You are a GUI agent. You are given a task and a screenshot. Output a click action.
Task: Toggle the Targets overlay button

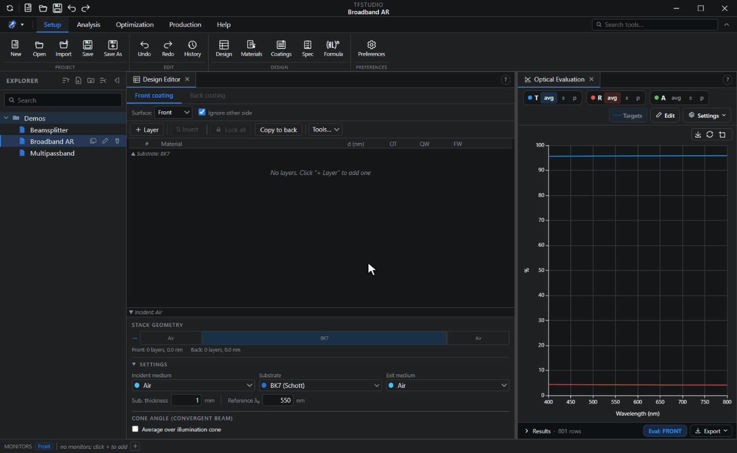pos(628,115)
